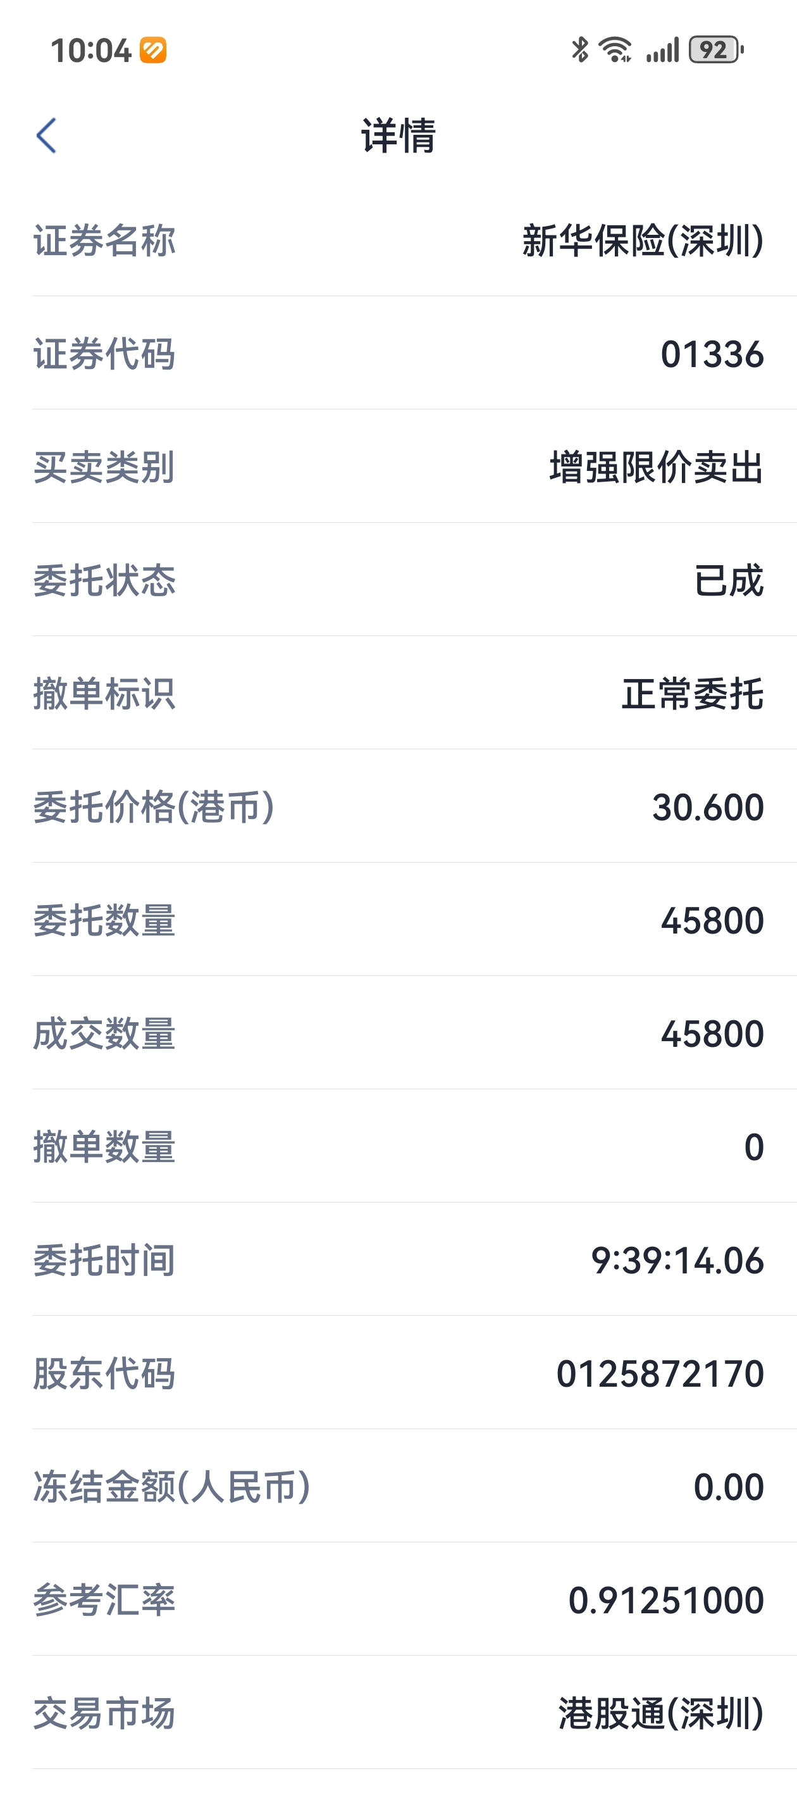Tap the Wi-Fi status icon
Image resolution: width=797 pixels, height=1800 pixels.
(x=616, y=49)
